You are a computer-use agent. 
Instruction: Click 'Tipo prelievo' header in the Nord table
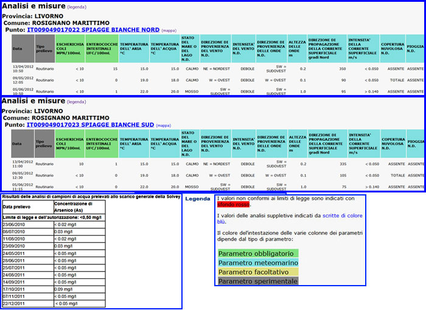tap(45, 49)
